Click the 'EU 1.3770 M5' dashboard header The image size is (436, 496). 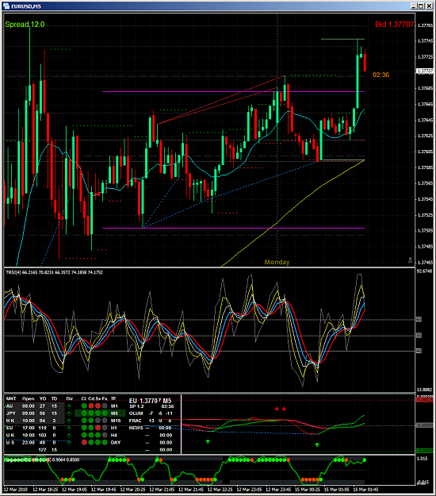pos(150,401)
